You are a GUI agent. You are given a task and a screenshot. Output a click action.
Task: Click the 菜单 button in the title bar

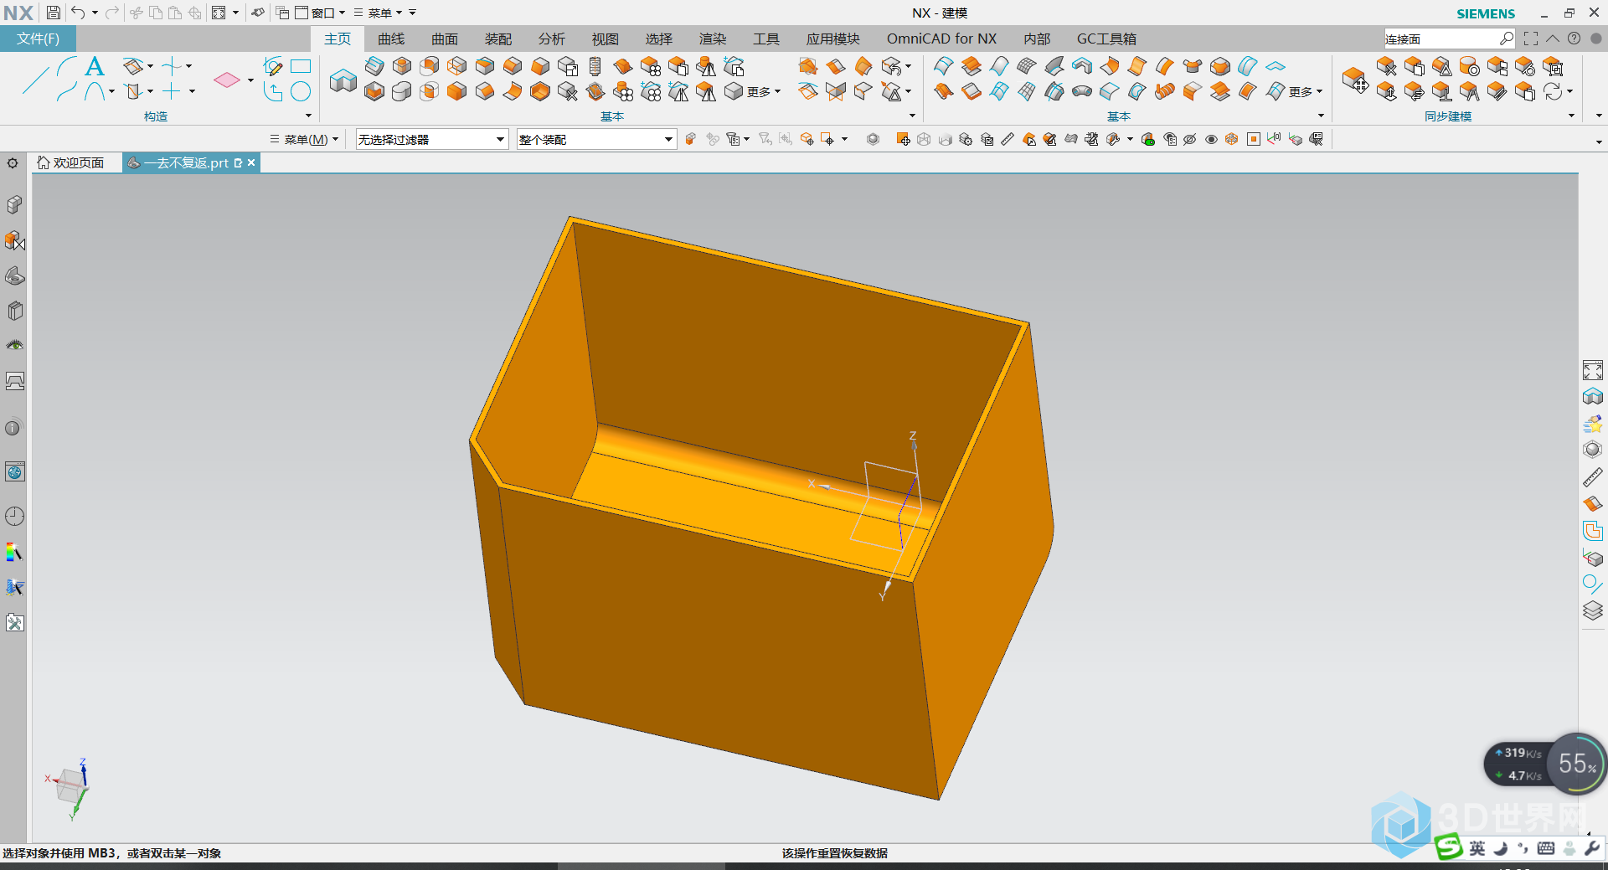pyautogui.click(x=379, y=13)
